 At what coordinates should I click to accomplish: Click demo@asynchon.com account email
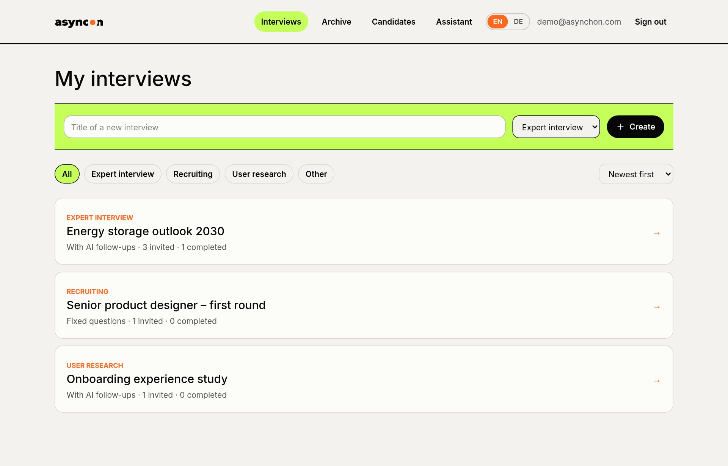coord(579,22)
